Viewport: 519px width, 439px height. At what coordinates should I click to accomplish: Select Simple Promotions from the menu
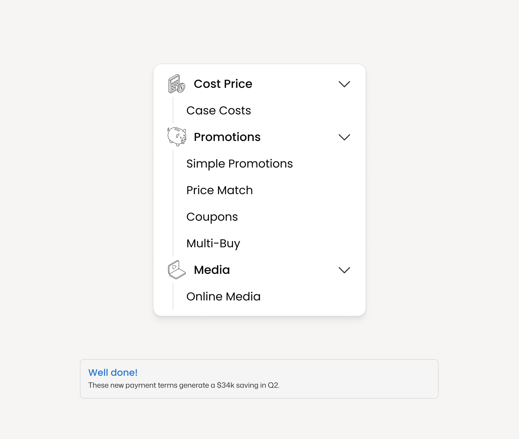(x=239, y=164)
